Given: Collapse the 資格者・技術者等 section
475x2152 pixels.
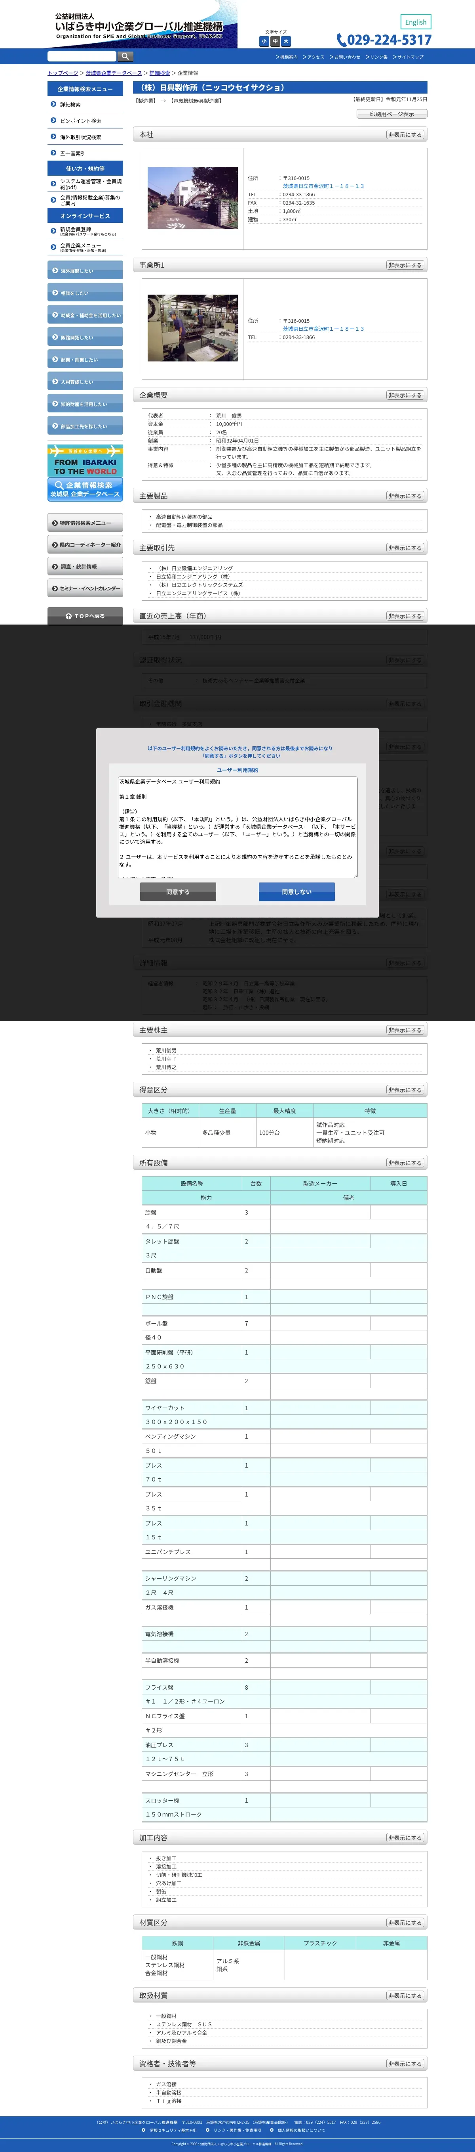Looking at the screenshot, I should point(405,2064).
